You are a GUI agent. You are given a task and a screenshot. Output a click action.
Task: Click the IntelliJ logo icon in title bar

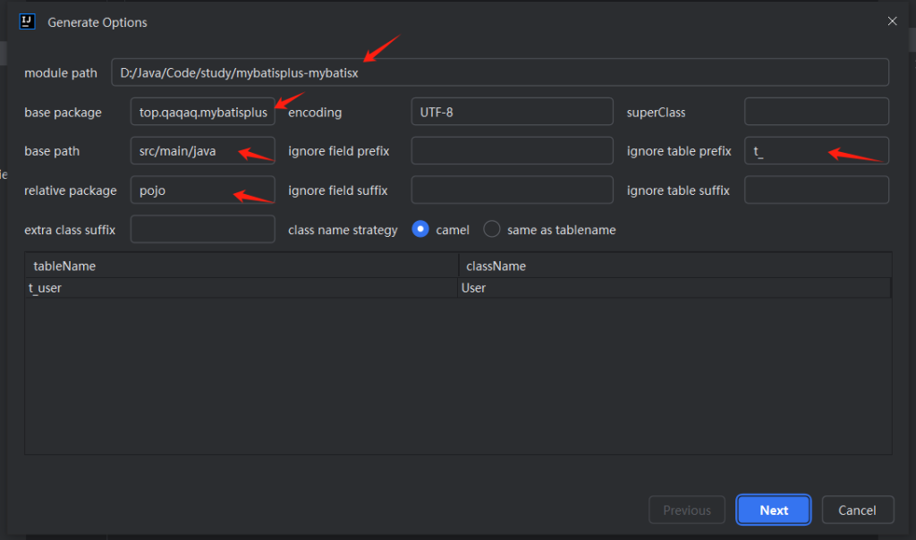(x=27, y=21)
